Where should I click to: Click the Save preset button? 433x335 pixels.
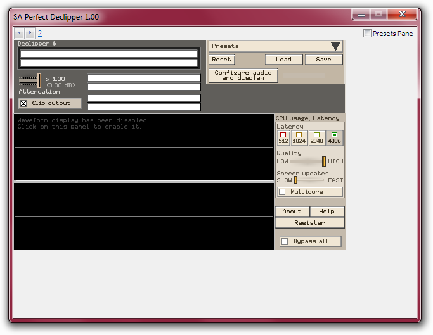[324, 60]
